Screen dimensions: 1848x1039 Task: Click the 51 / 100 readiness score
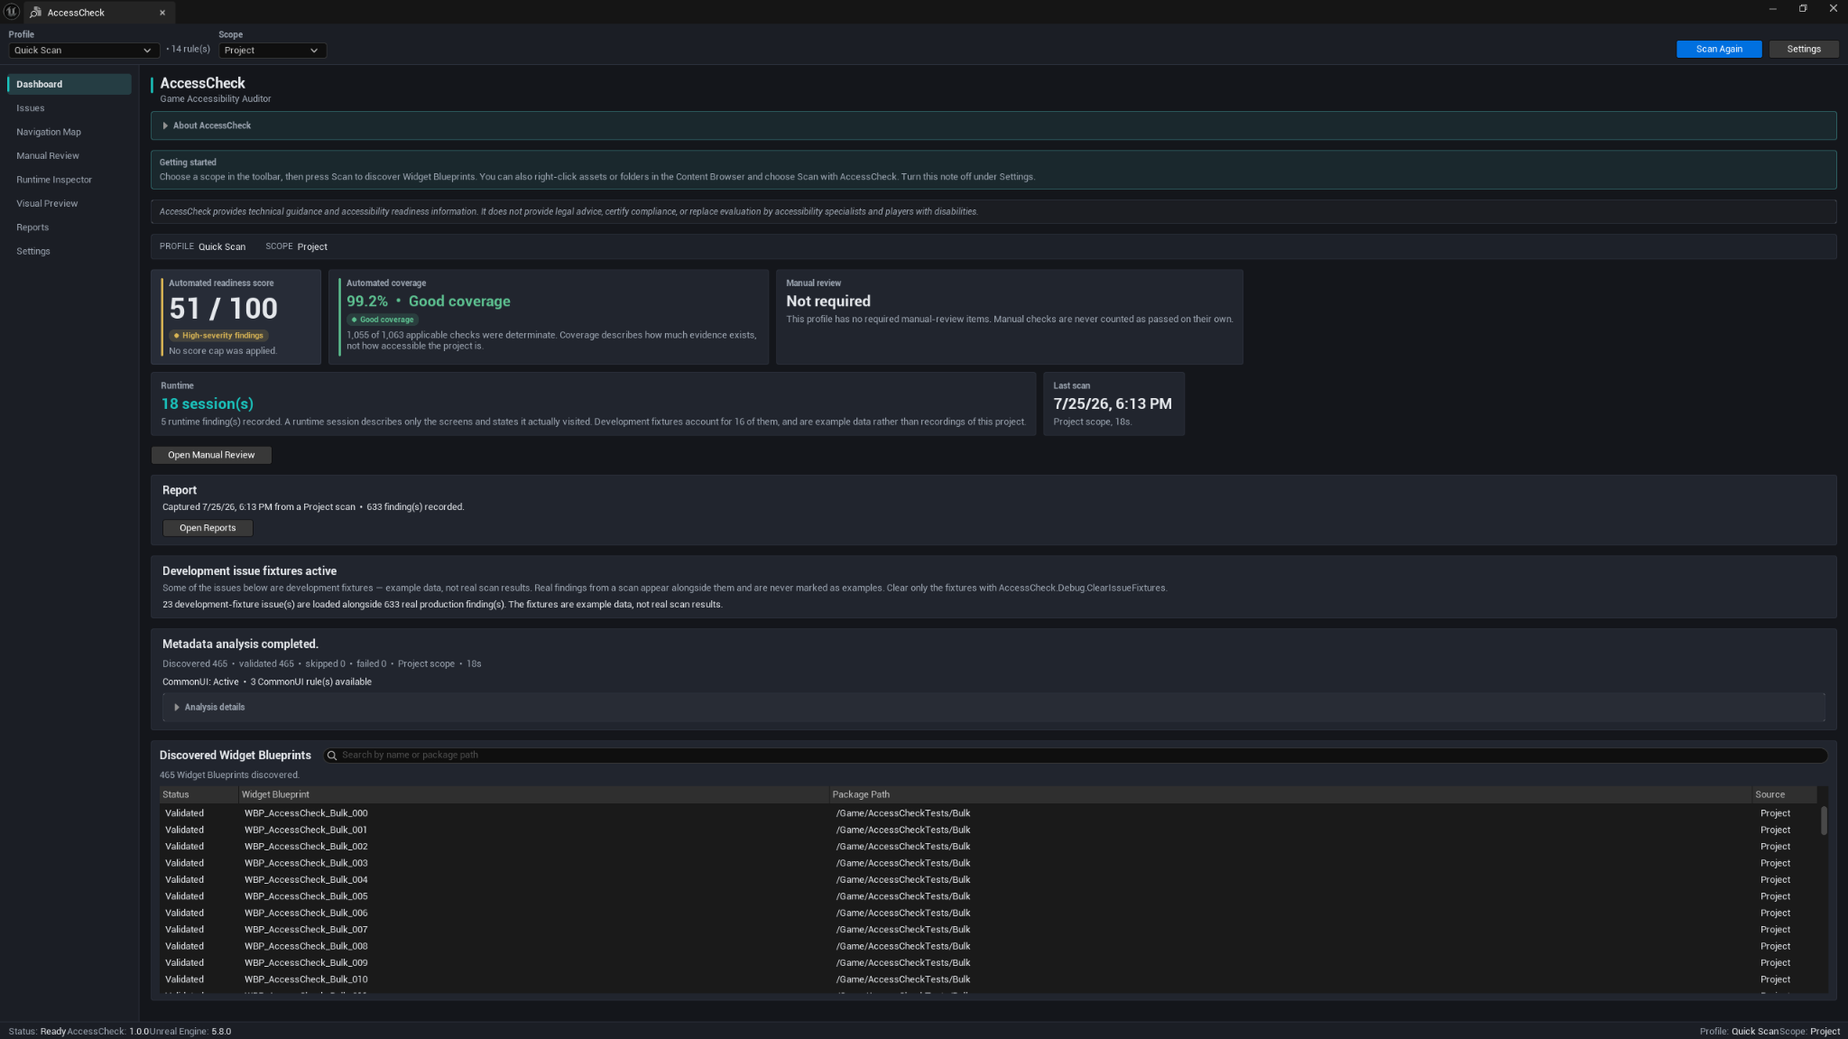224,309
